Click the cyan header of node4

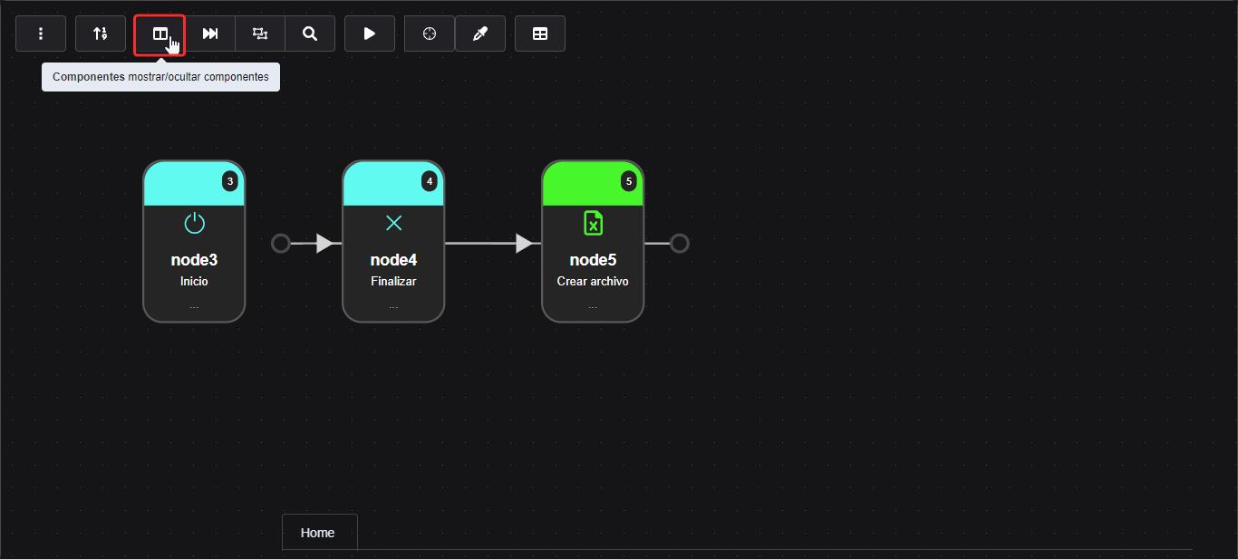[393, 184]
